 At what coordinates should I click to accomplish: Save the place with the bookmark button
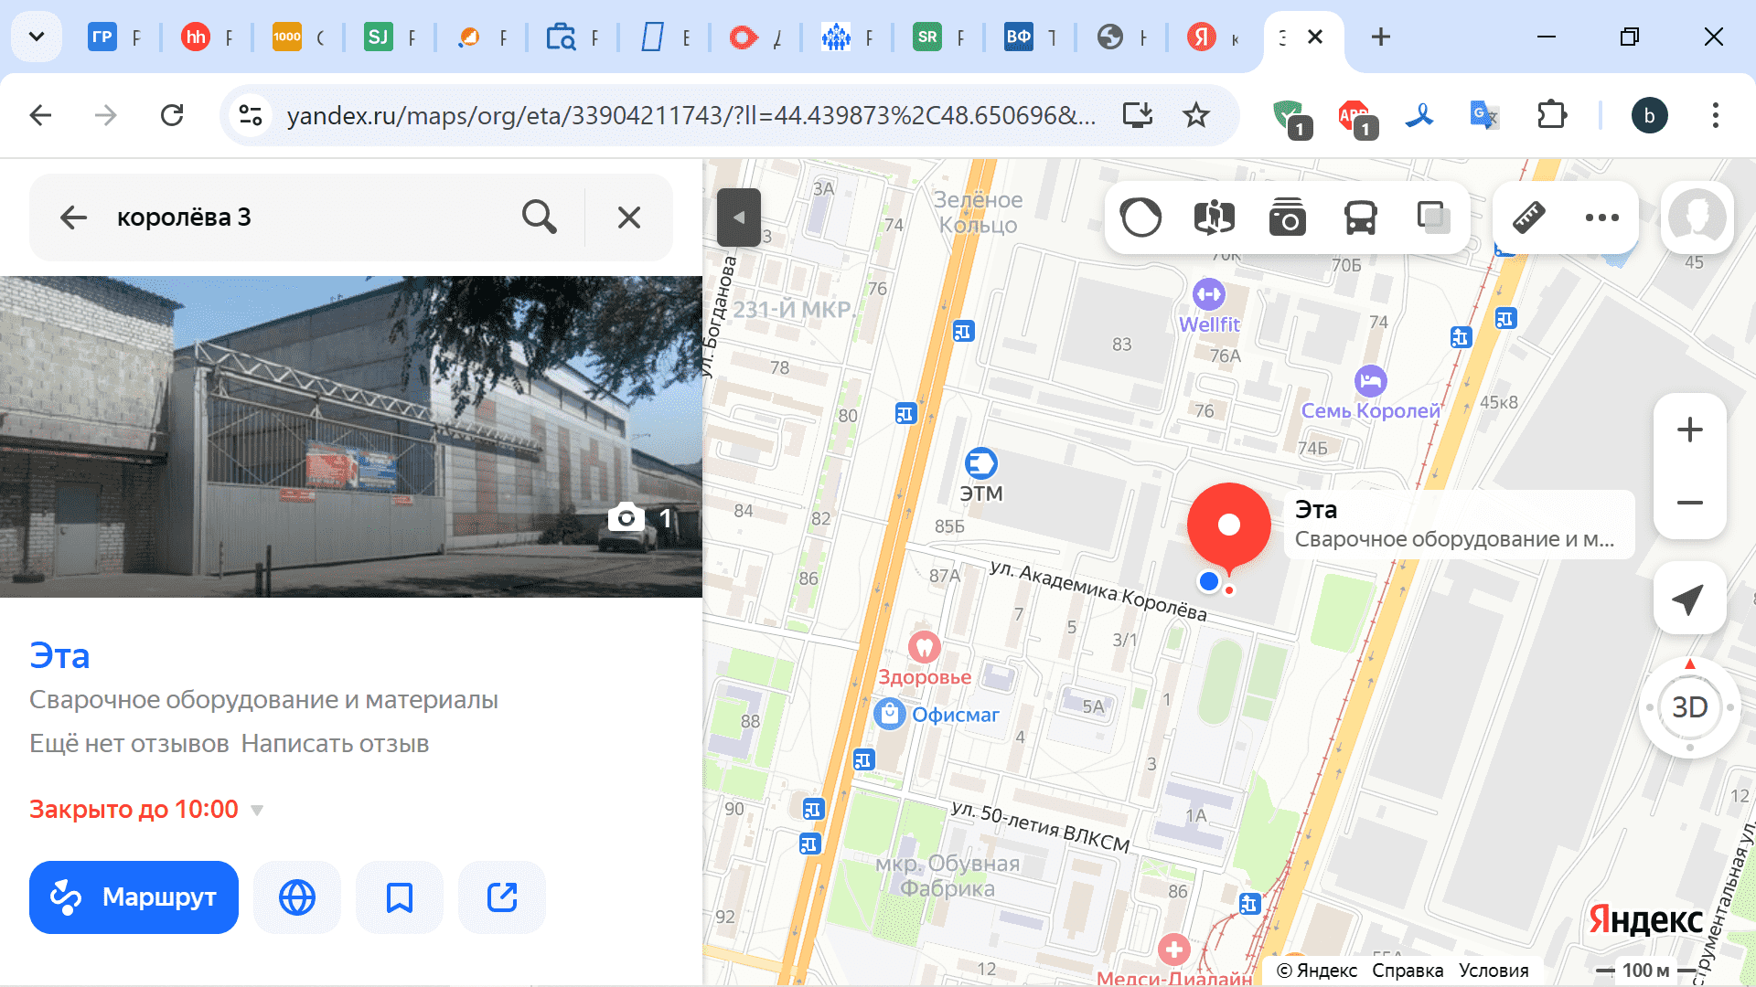[400, 897]
